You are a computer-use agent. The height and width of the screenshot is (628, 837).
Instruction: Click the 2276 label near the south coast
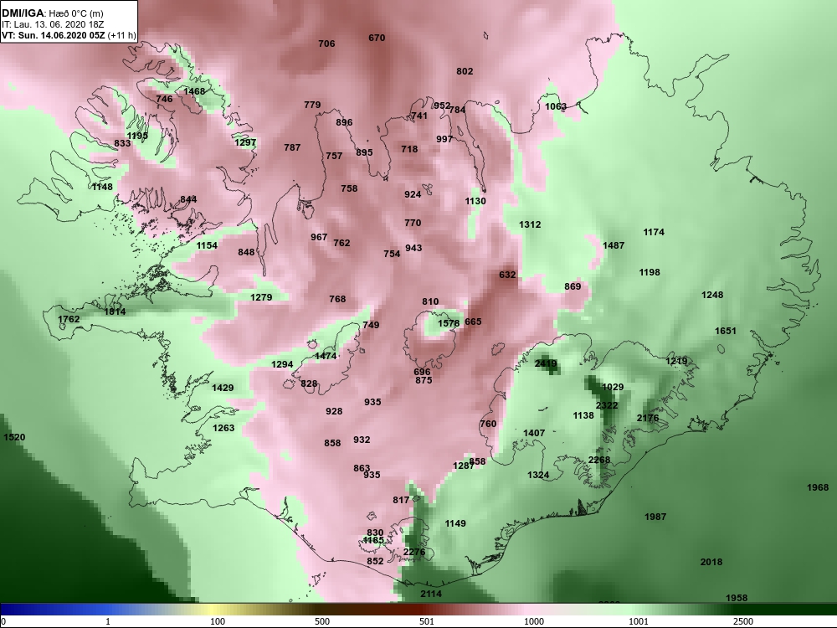point(414,552)
